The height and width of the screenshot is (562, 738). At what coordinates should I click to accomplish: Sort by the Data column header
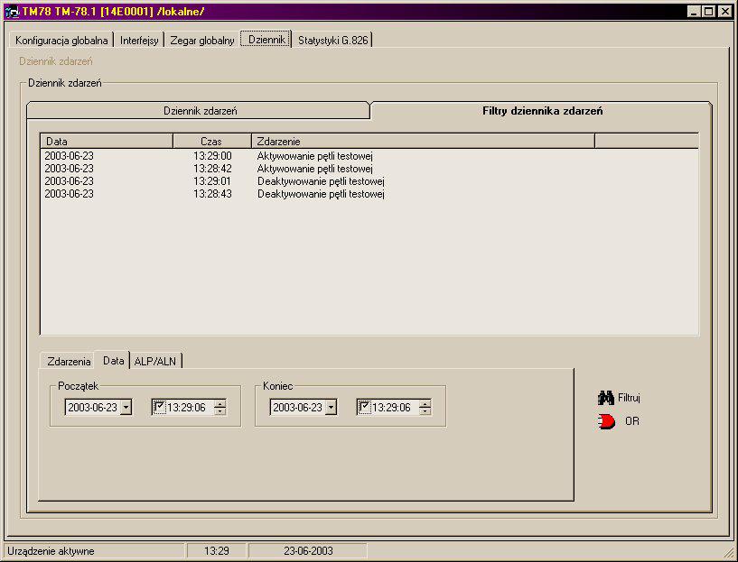[107, 141]
